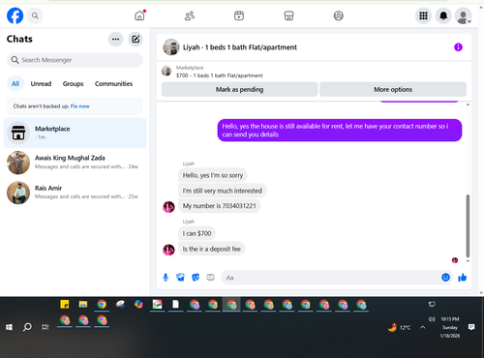Open Chats options three-dot button

coord(115,40)
